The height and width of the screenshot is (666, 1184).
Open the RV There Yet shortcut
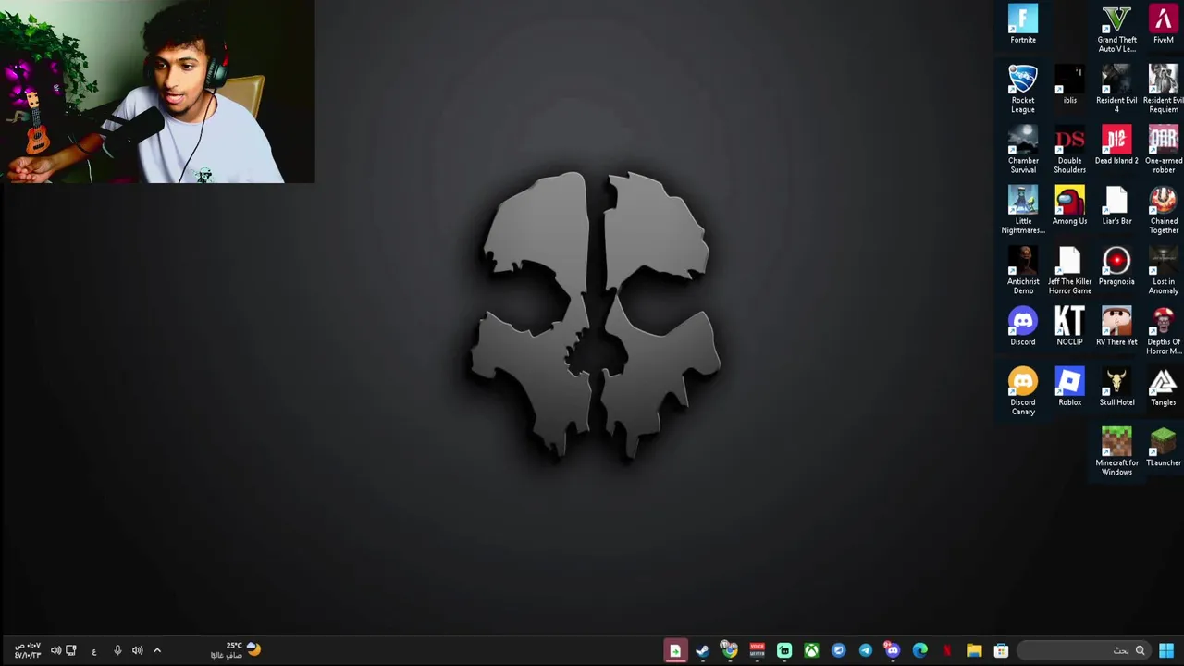(x=1116, y=326)
